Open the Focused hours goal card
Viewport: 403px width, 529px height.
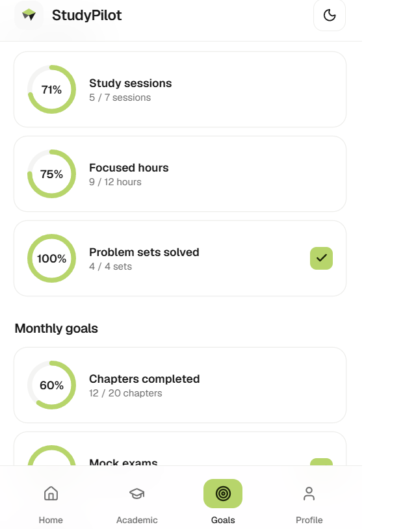point(180,174)
